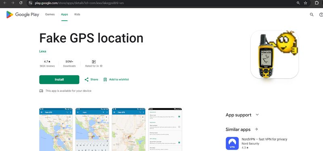Open site information icon in address bar
323x151 pixels.
pos(31,3)
